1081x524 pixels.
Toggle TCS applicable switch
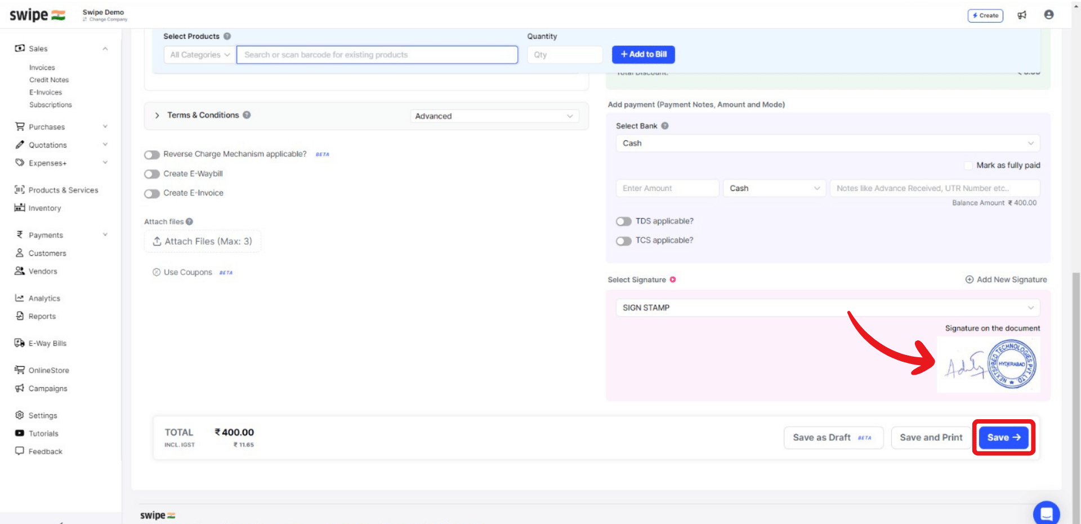pos(624,241)
